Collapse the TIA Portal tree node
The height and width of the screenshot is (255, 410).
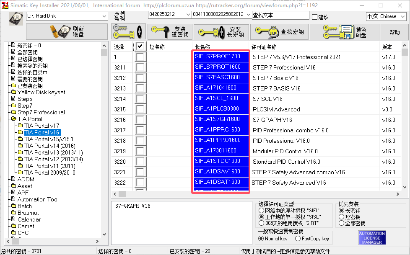click(x=13, y=119)
